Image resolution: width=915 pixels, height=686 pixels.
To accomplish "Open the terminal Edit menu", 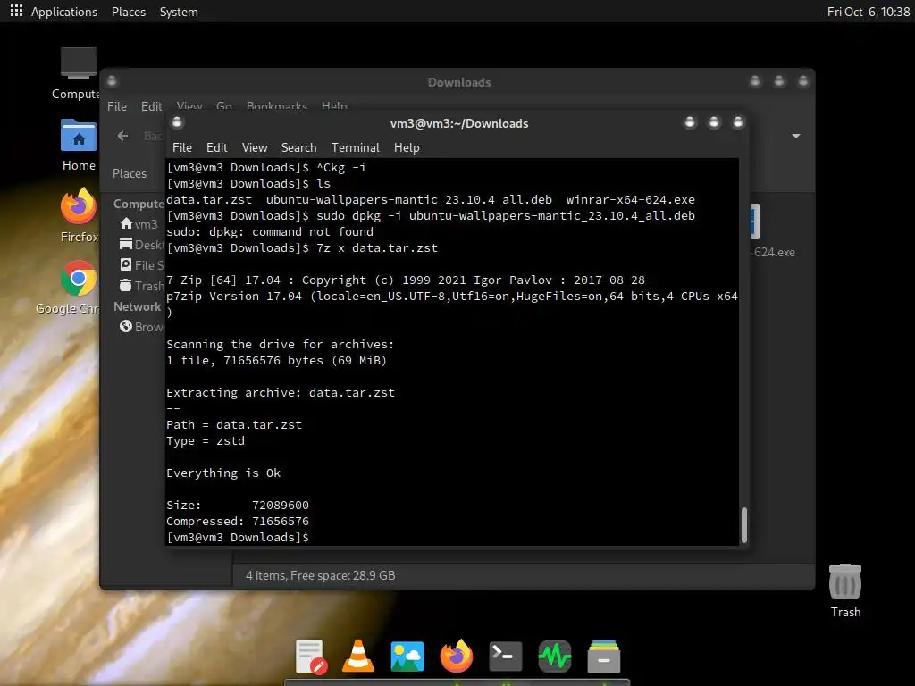I will pyautogui.click(x=216, y=147).
